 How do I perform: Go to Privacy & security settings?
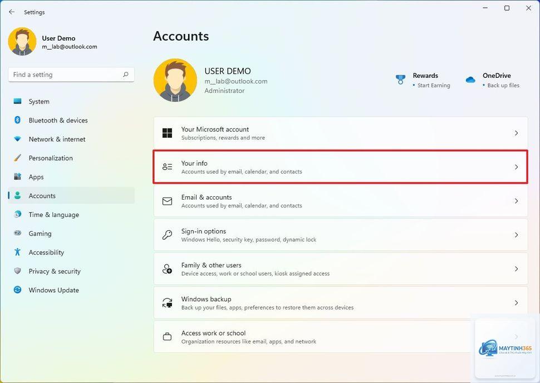[x=71, y=271]
